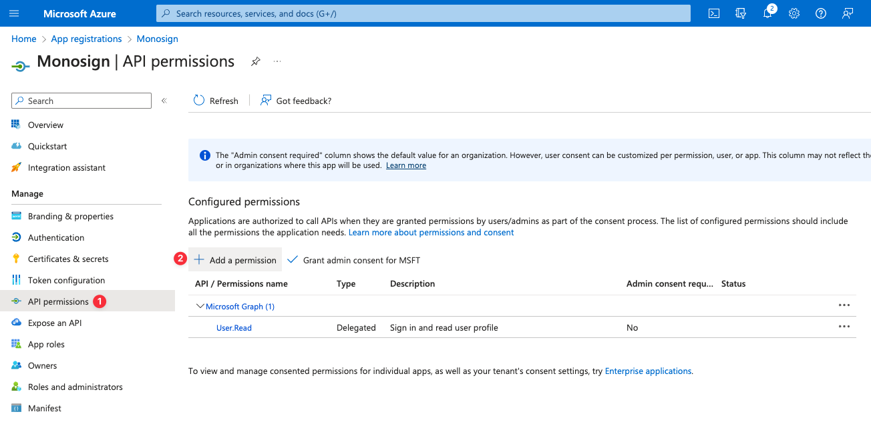Open the portal settings gear icon
This screenshot has width=871, height=426.
[794, 13]
